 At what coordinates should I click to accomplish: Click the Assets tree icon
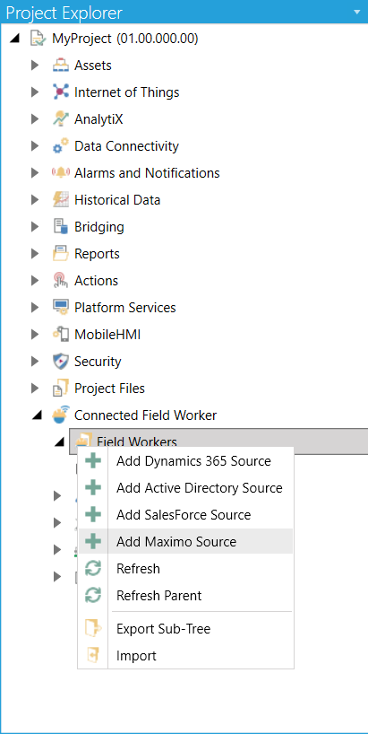click(x=61, y=66)
